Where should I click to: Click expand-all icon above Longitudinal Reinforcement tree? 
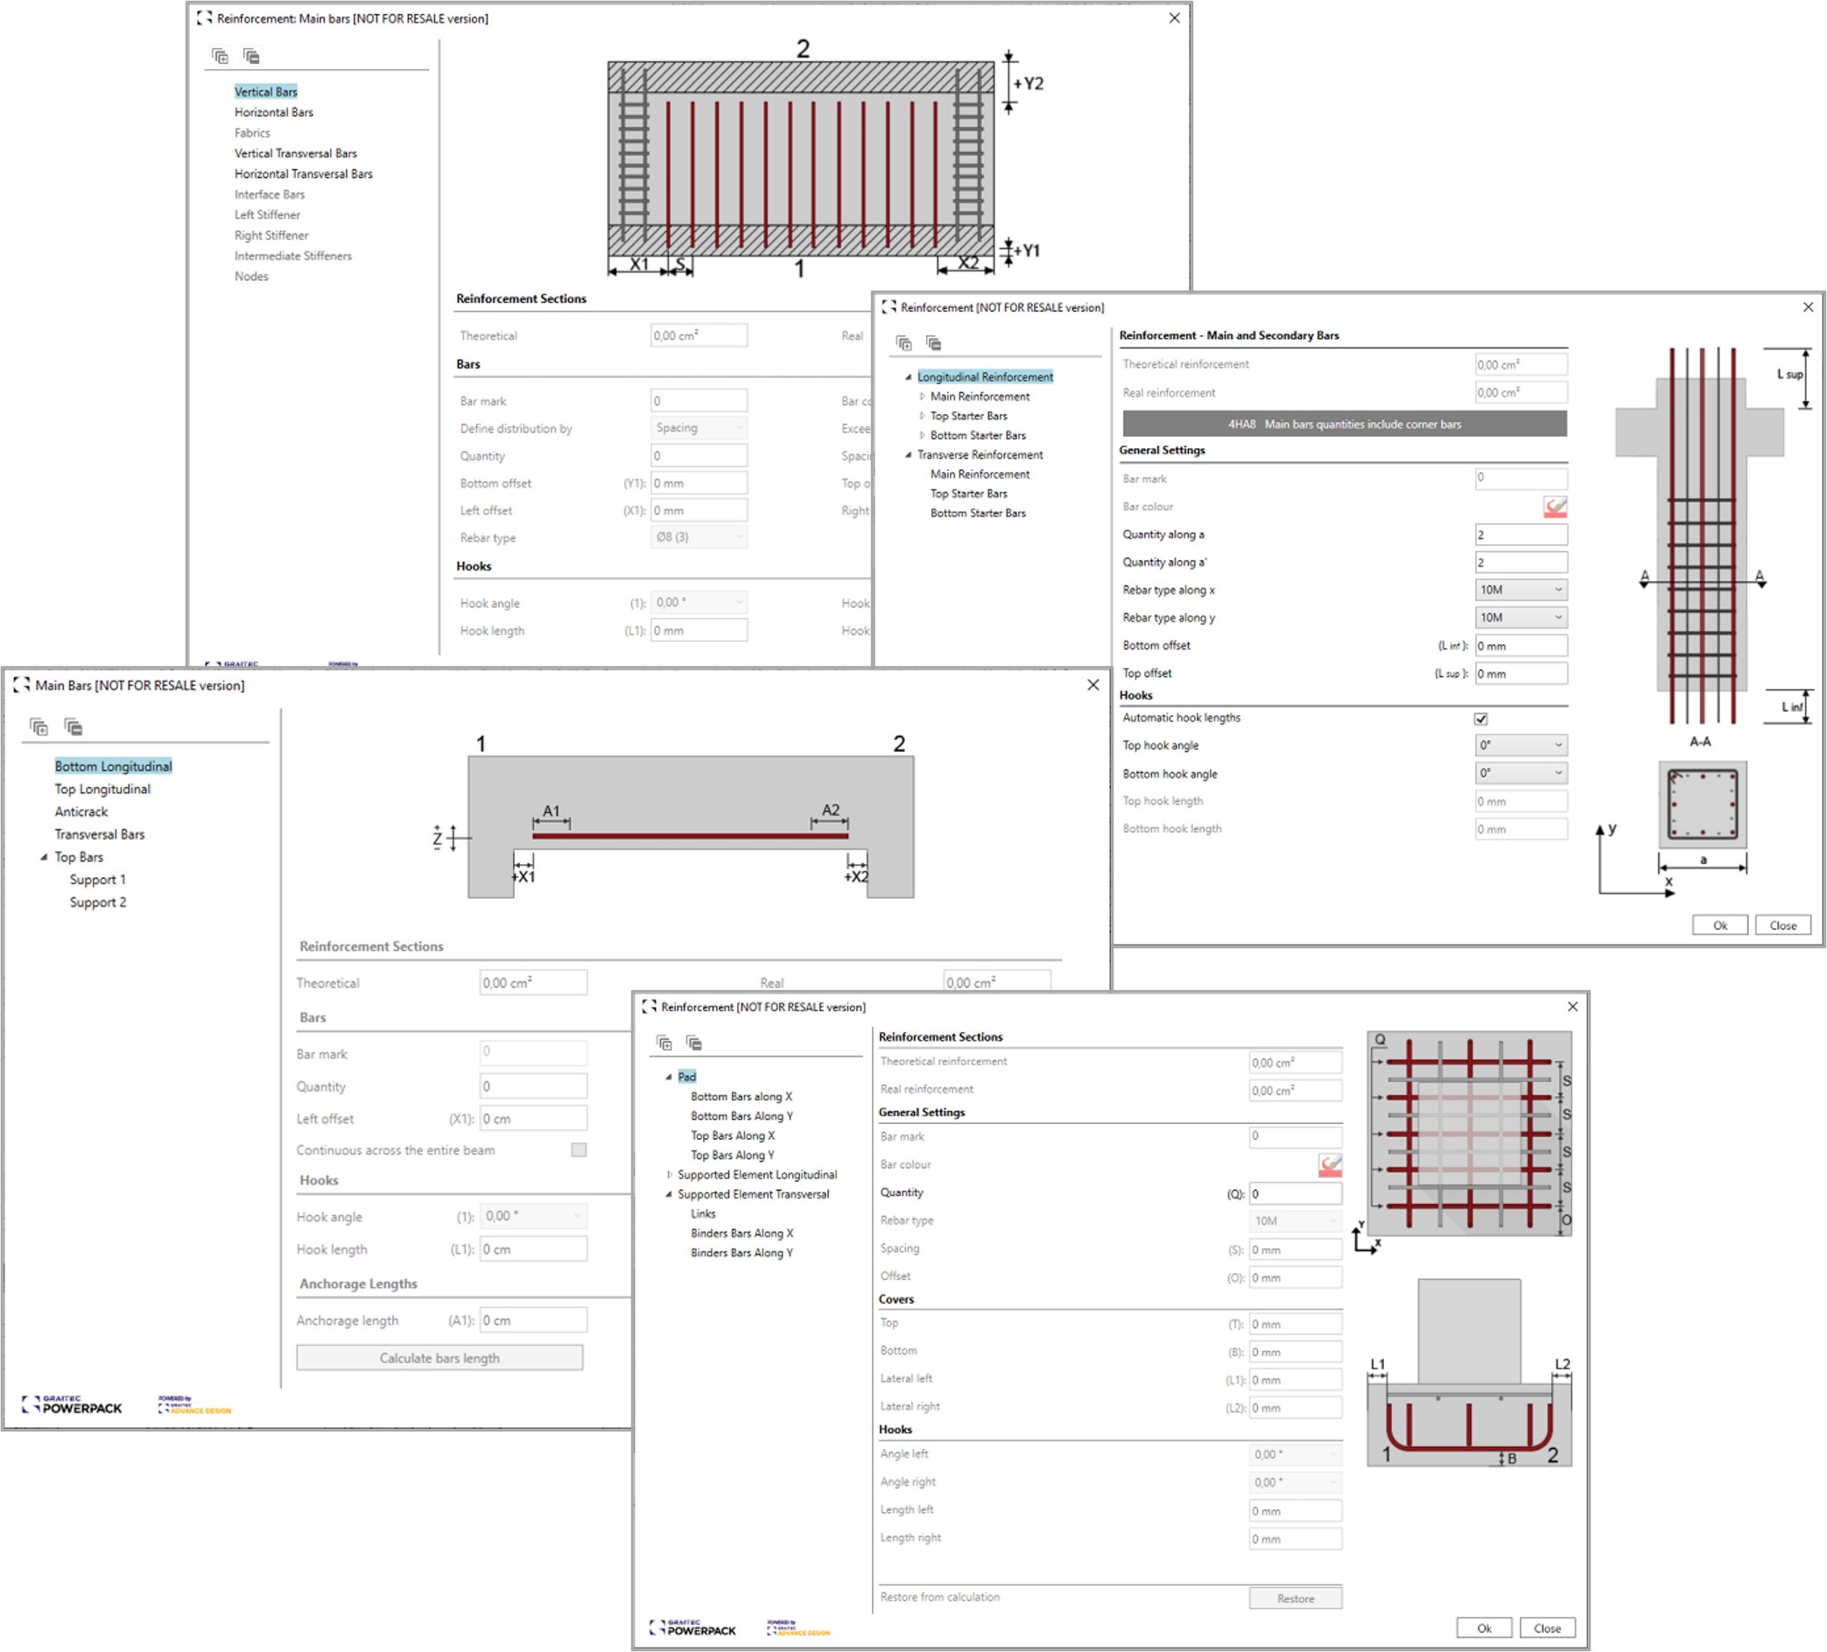click(x=903, y=342)
